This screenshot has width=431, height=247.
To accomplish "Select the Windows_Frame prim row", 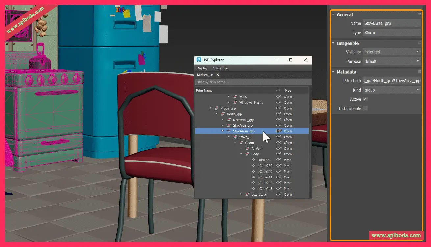I will point(251,103).
